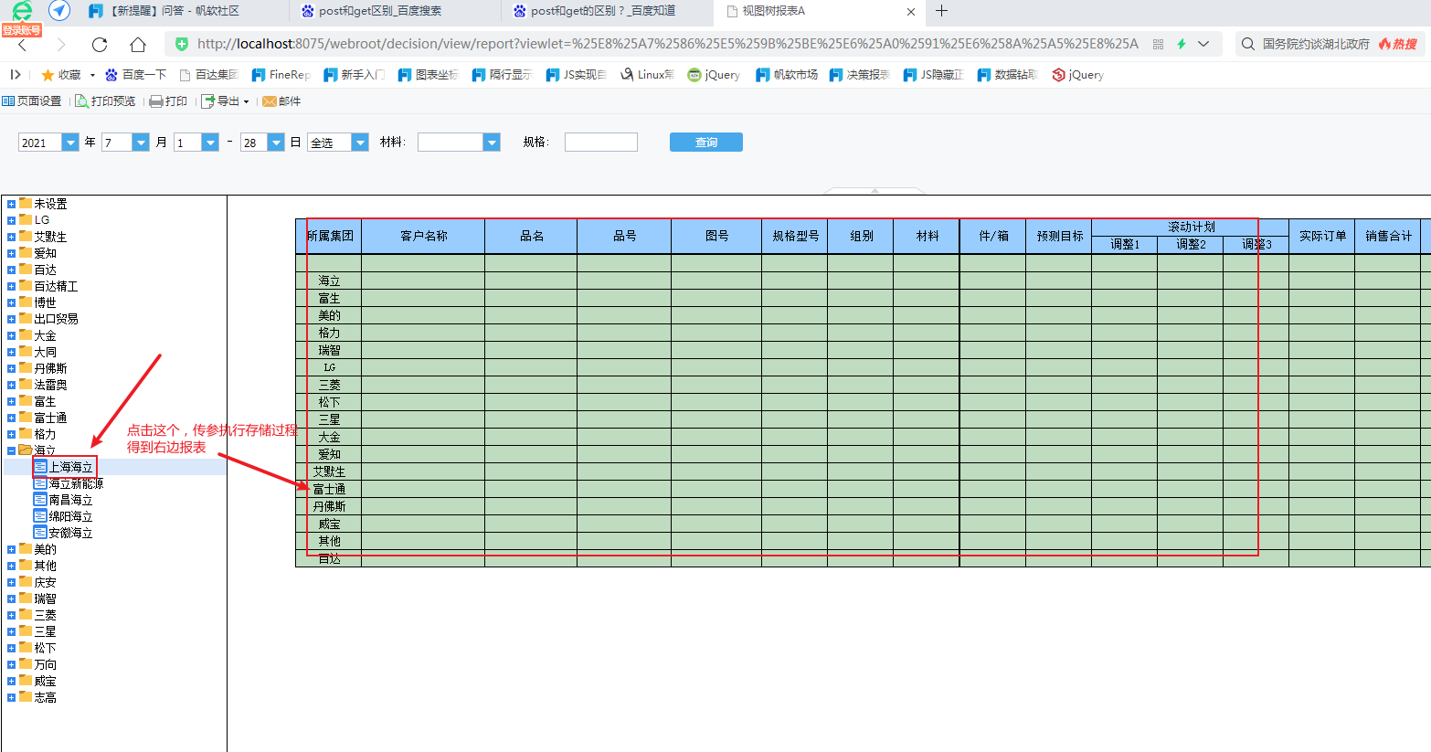
Task: Click the 规格 input field
Action: (x=600, y=143)
